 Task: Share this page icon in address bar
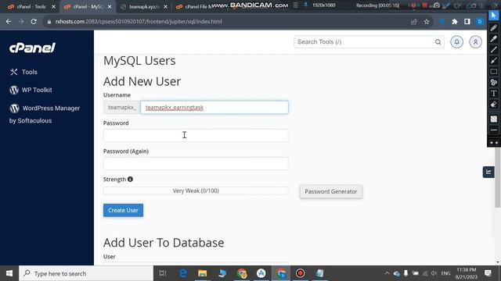tap(414, 22)
